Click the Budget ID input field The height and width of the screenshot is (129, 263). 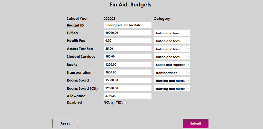tap(128, 25)
